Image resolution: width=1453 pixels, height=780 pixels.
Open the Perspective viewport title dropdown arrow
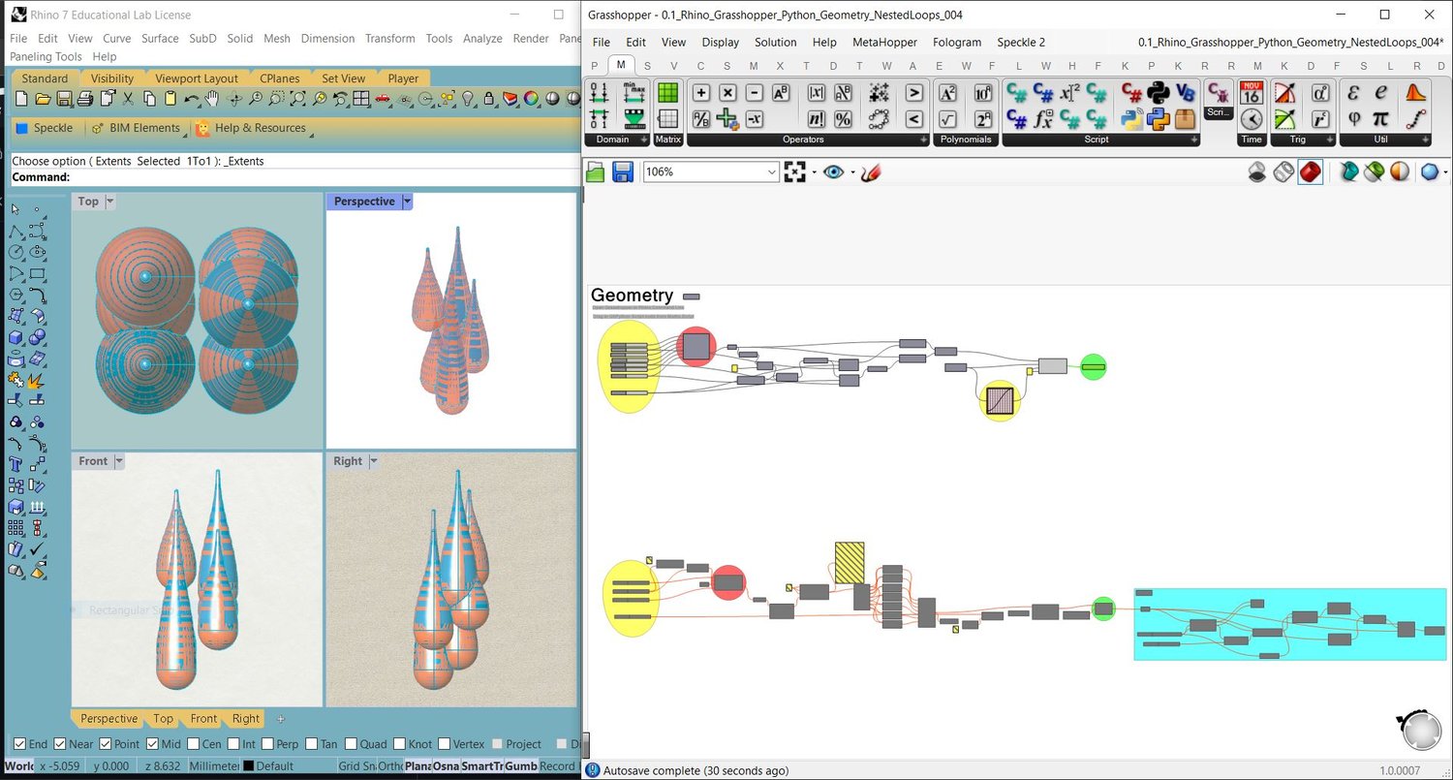[407, 202]
